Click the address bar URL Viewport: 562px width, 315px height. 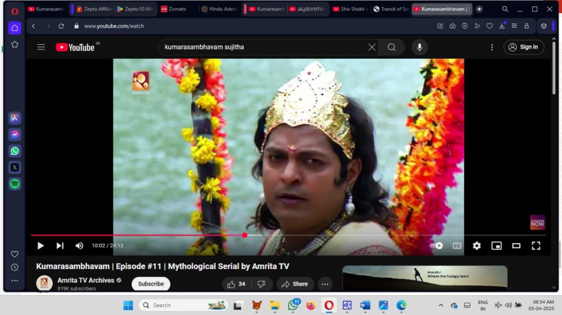coord(114,26)
